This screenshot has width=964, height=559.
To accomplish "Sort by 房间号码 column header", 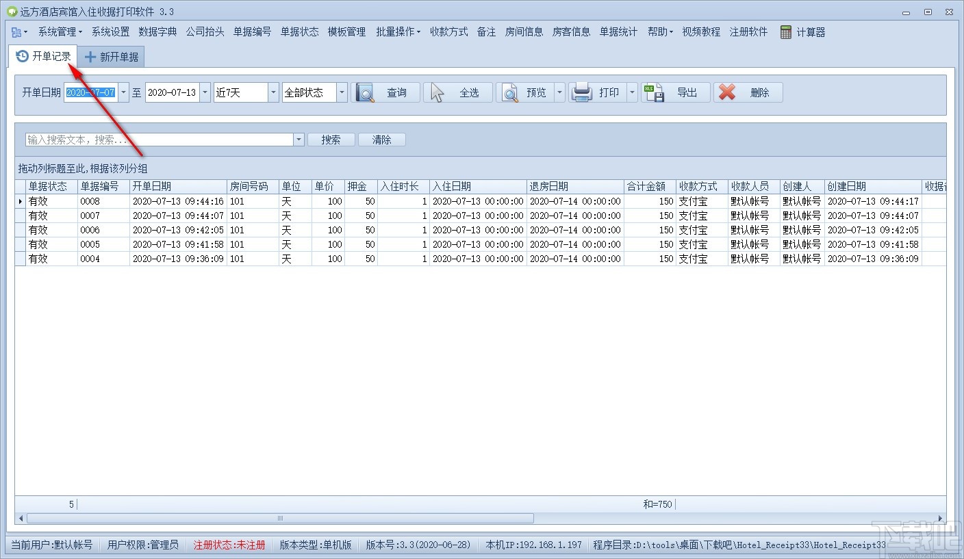I will pos(253,187).
